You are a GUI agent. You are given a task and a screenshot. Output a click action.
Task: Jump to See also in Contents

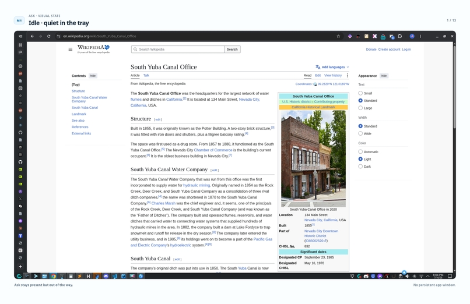[x=78, y=121]
